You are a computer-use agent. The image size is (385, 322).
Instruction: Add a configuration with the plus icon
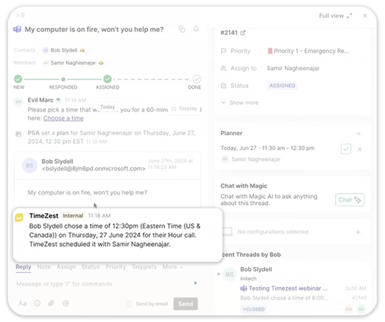358,232
